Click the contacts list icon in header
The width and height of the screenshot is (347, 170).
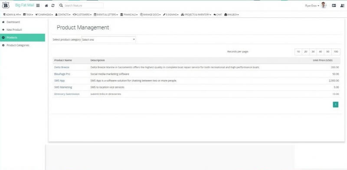point(342,6)
